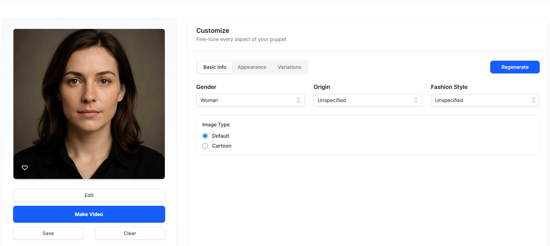Click the Make Video button
550x246 pixels.
tap(89, 214)
